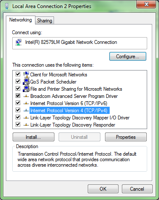Click the Cancel button
The height and width of the screenshot is (200, 159).
tap(137, 189)
